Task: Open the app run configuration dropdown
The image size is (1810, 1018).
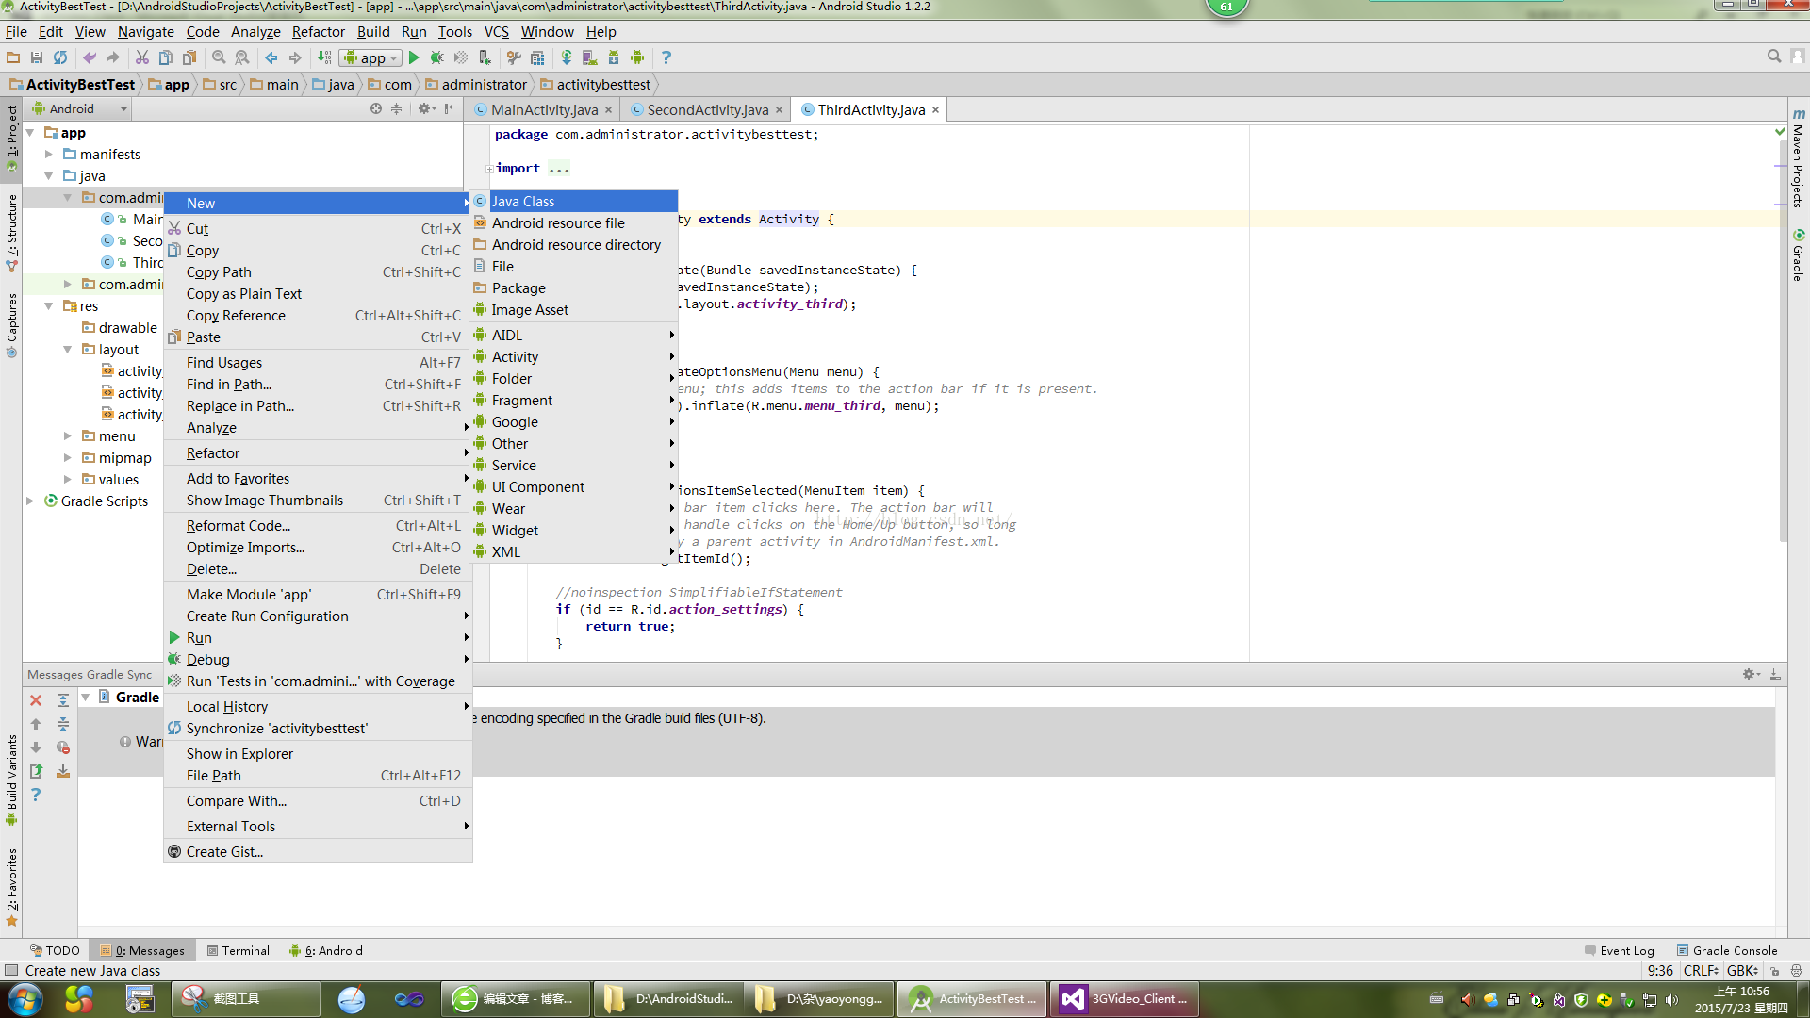Action: pos(371,57)
